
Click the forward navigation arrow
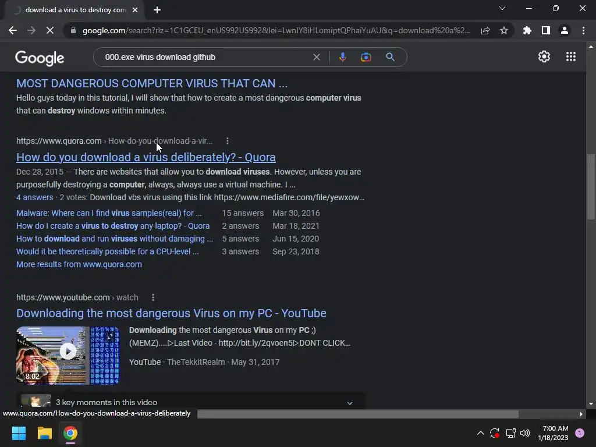click(x=31, y=30)
